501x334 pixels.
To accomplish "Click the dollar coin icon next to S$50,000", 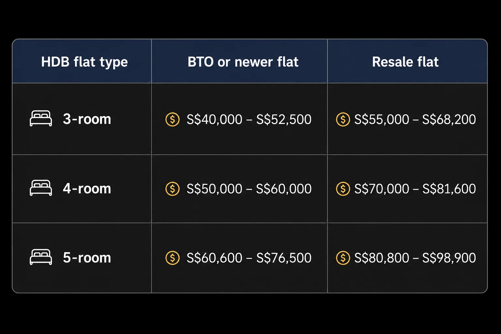I will click(173, 189).
